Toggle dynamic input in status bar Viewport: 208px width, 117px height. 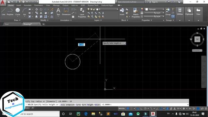(x=138, y=109)
